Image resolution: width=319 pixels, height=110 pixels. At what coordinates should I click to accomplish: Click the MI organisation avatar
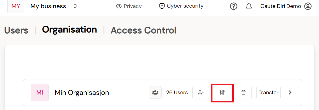tap(40, 93)
